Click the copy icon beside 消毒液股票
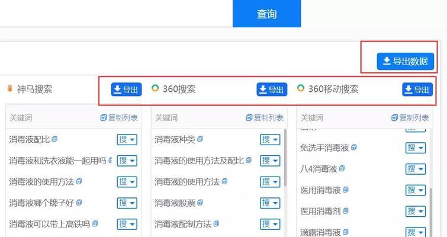Screen dimensions: 447x237 200,203
